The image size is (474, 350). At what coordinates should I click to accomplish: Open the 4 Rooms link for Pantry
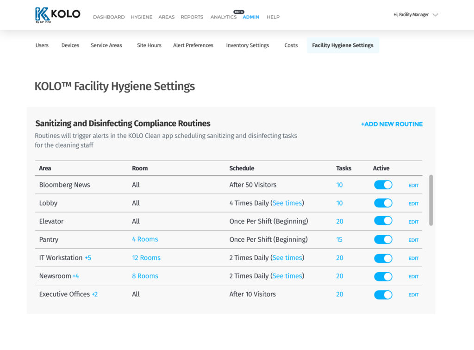145,239
